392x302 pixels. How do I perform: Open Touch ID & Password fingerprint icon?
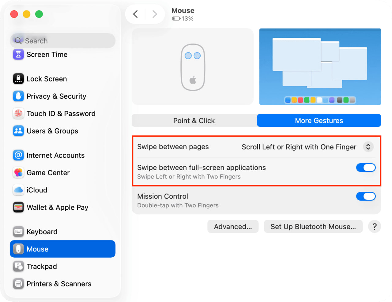18,114
